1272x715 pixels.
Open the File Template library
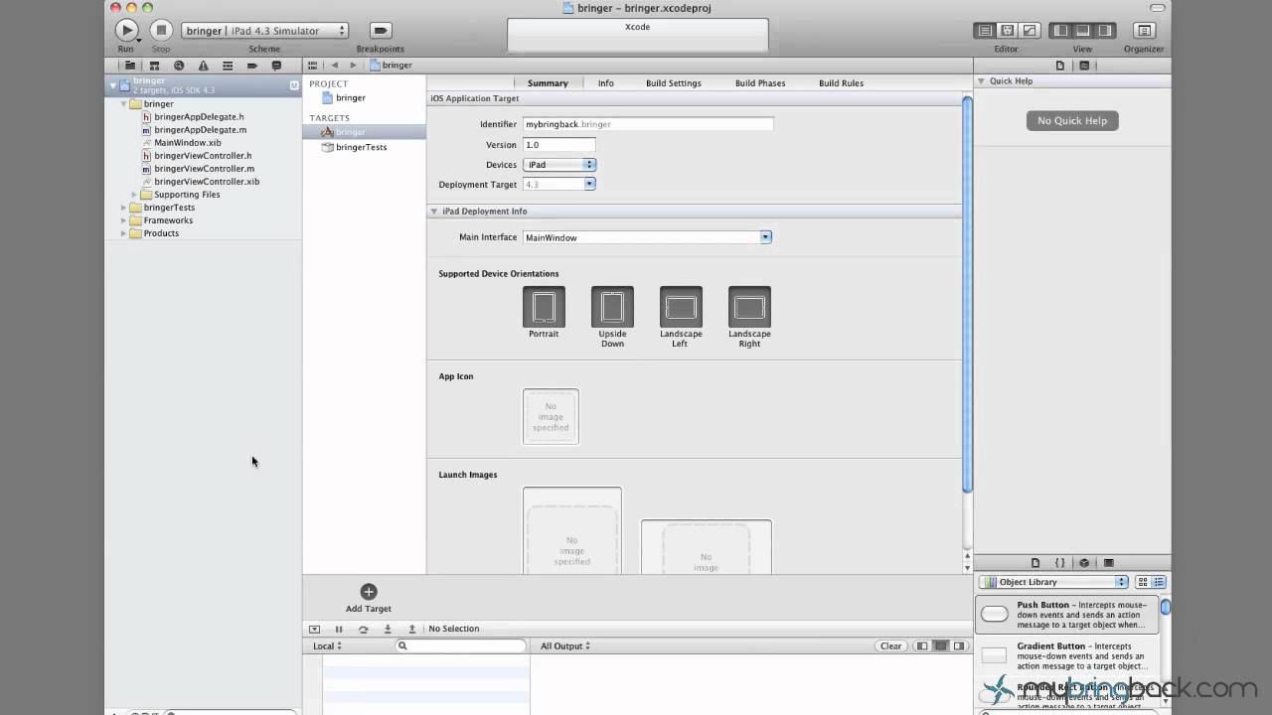[1035, 563]
